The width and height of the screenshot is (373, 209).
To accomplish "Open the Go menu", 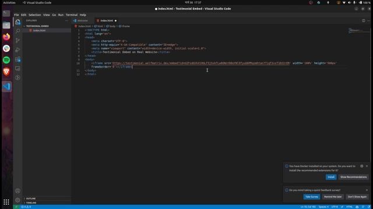I will (x=54, y=15).
